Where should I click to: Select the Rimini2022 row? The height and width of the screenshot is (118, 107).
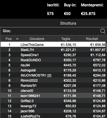coord(53,80)
